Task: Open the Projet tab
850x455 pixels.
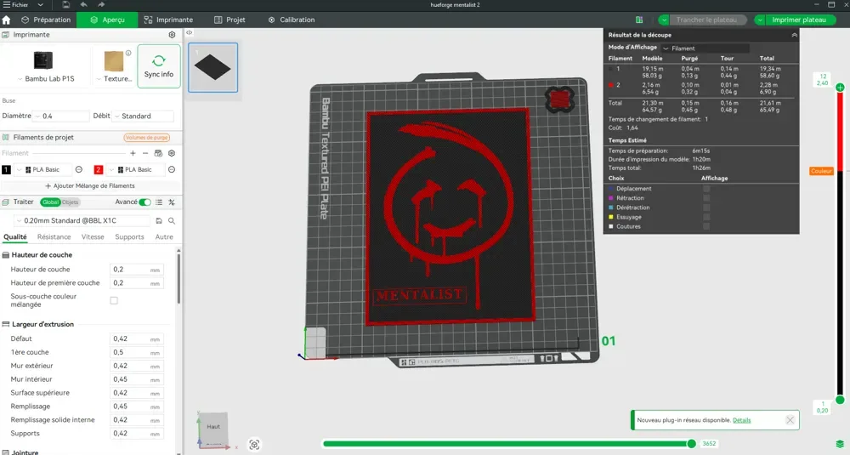Action: pos(229,20)
